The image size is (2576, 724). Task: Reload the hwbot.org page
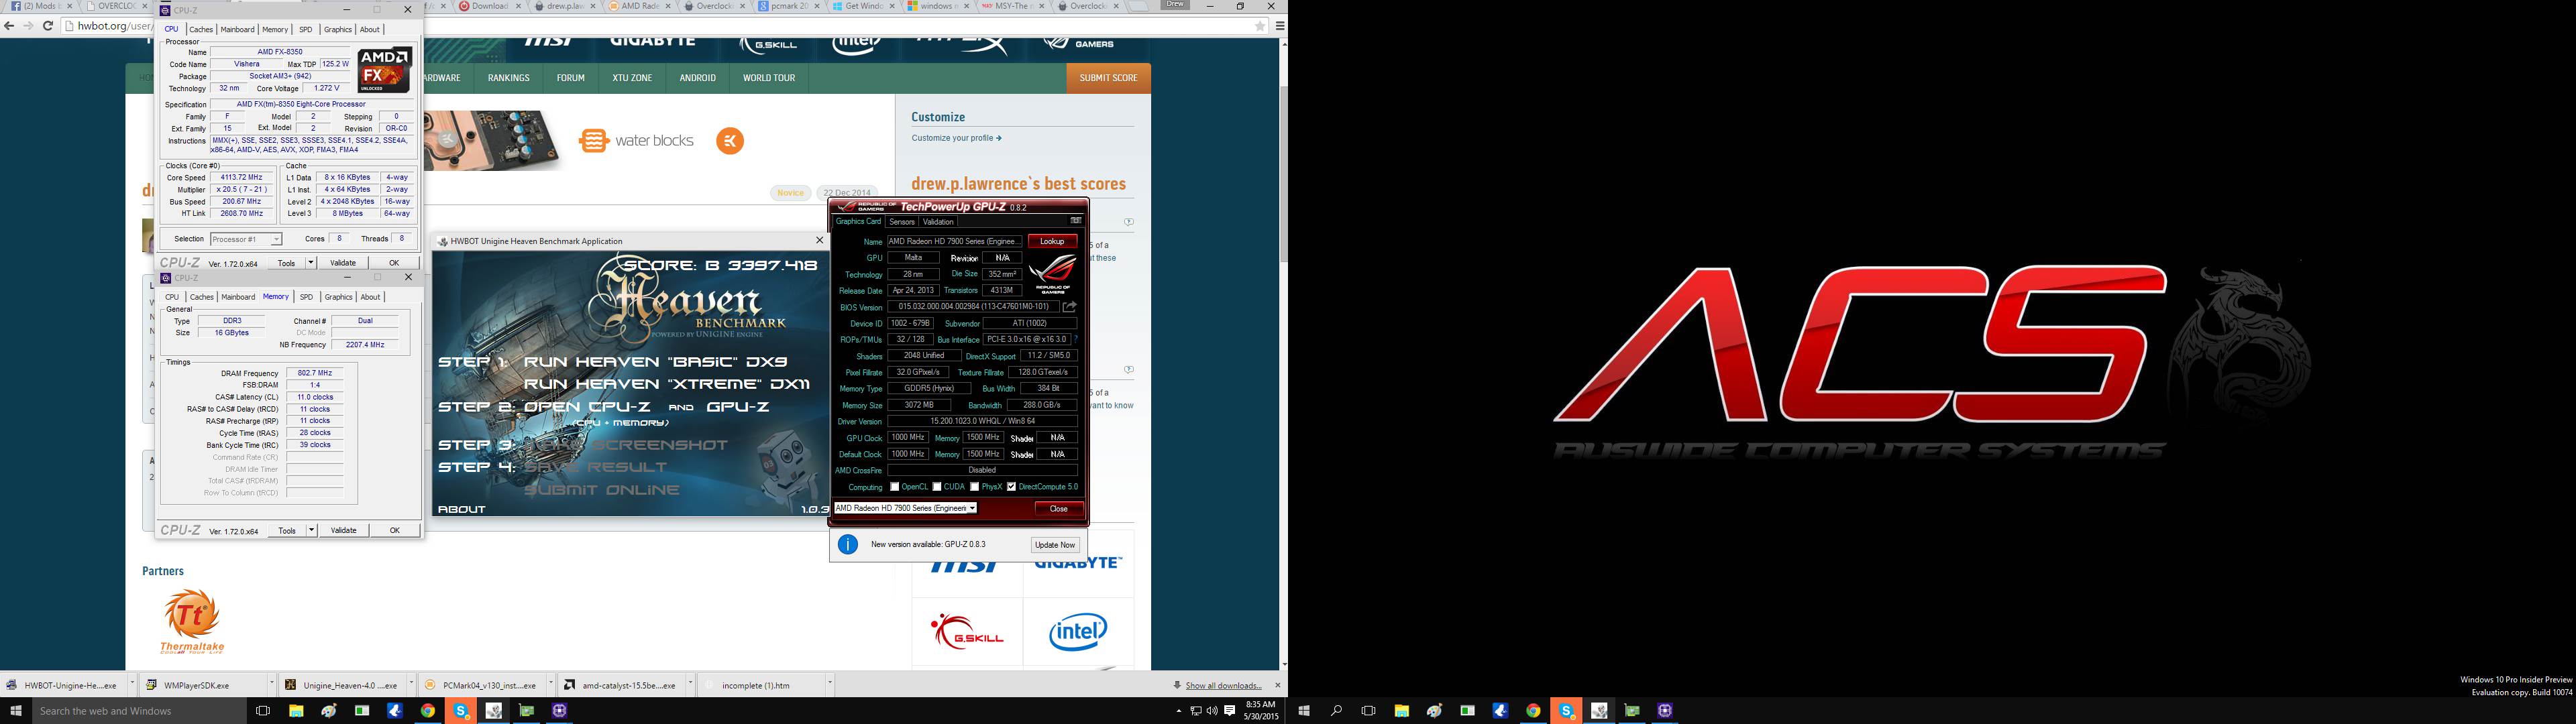pyautogui.click(x=47, y=26)
